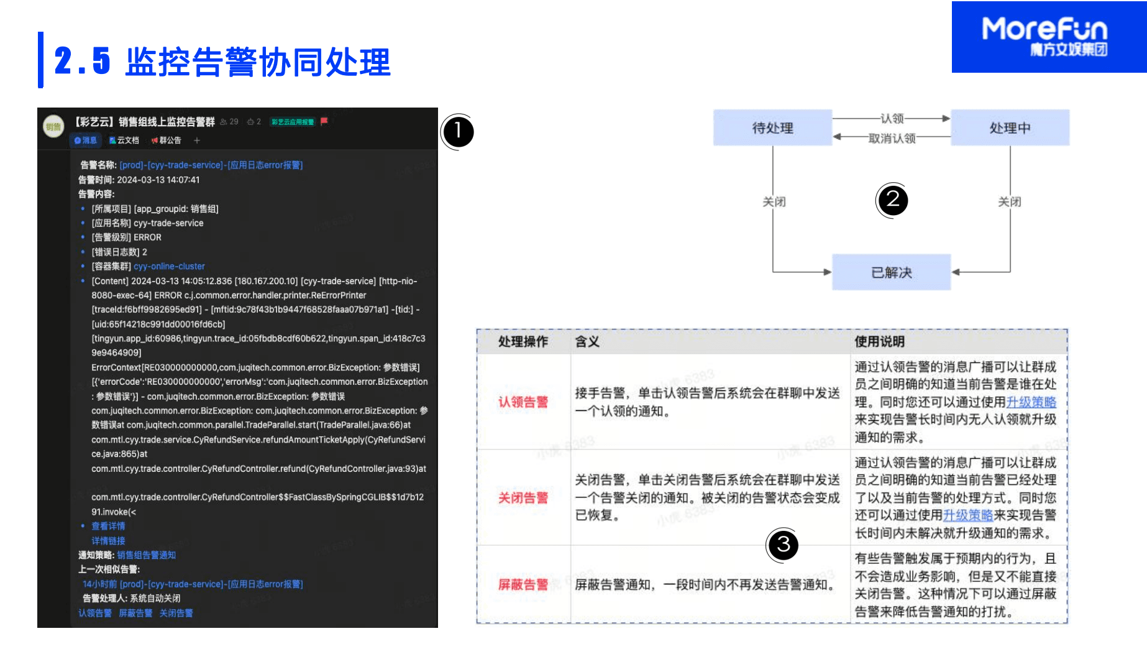Open the 群公告 tab
The height and width of the screenshot is (649, 1147).
coord(167,140)
